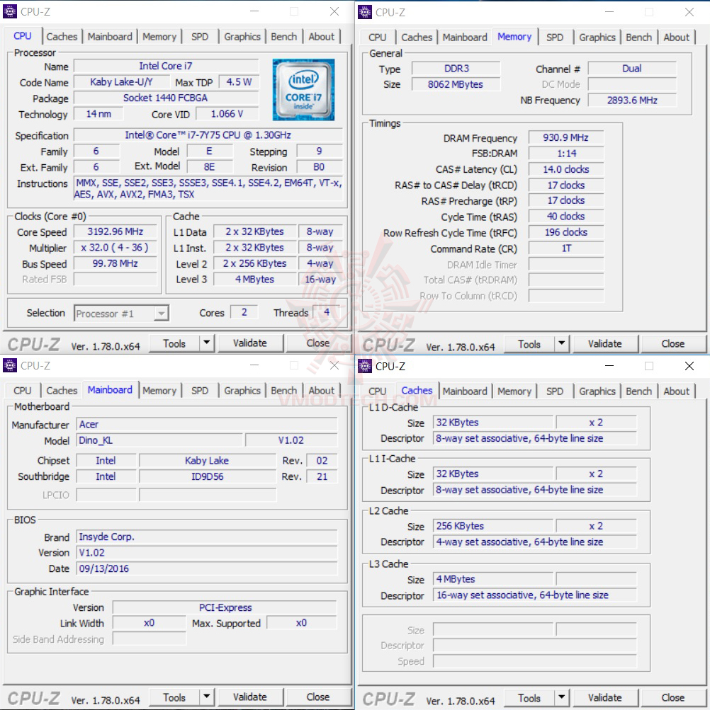This screenshot has width=710, height=710.
Task: Open Tools dropdown arrow in Mainboard tab window
Action: pyautogui.click(x=207, y=697)
